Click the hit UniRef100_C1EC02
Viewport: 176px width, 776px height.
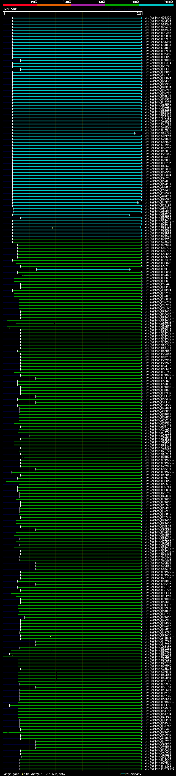click(x=158, y=242)
